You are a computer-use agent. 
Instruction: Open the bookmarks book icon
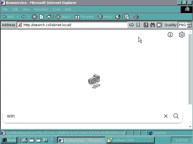click(146, 25)
